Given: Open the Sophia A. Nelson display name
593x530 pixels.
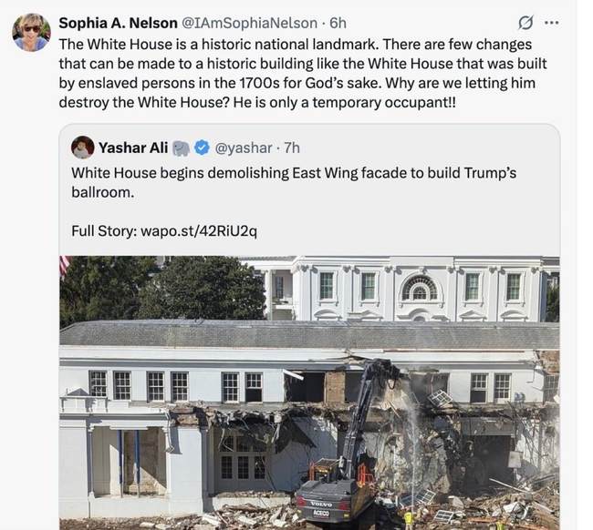Looking at the screenshot, I should [118, 23].
